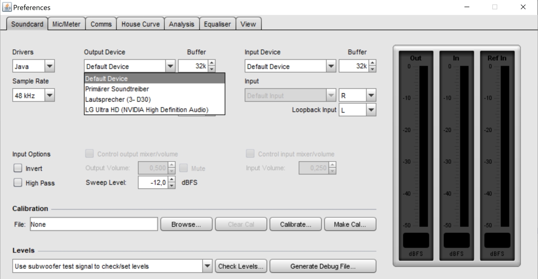Image resolution: width=538 pixels, height=279 pixels.
Task: Click Generate Debug File... button
Action: 323,266
